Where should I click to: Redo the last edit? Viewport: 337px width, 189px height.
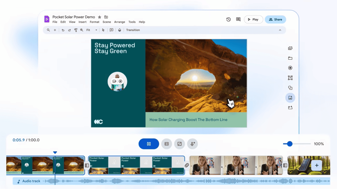click(x=69, y=30)
